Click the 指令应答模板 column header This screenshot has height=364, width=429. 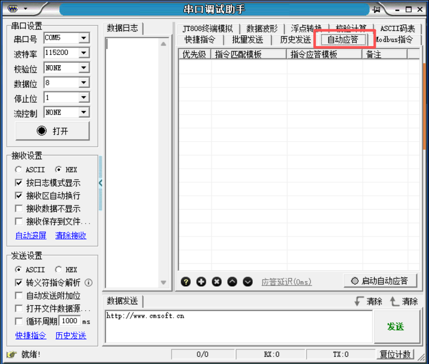click(324, 54)
